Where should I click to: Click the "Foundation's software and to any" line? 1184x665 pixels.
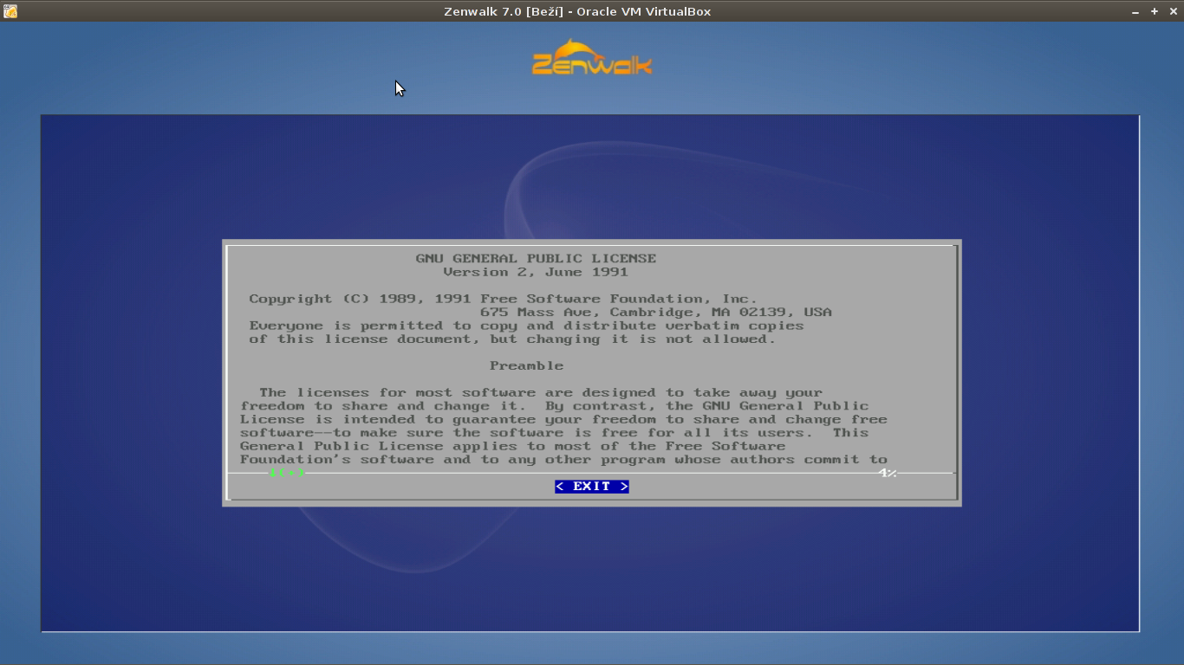[563, 459]
